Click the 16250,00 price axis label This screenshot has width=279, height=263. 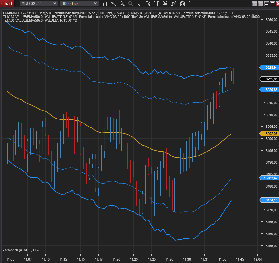click(x=271, y=20)
